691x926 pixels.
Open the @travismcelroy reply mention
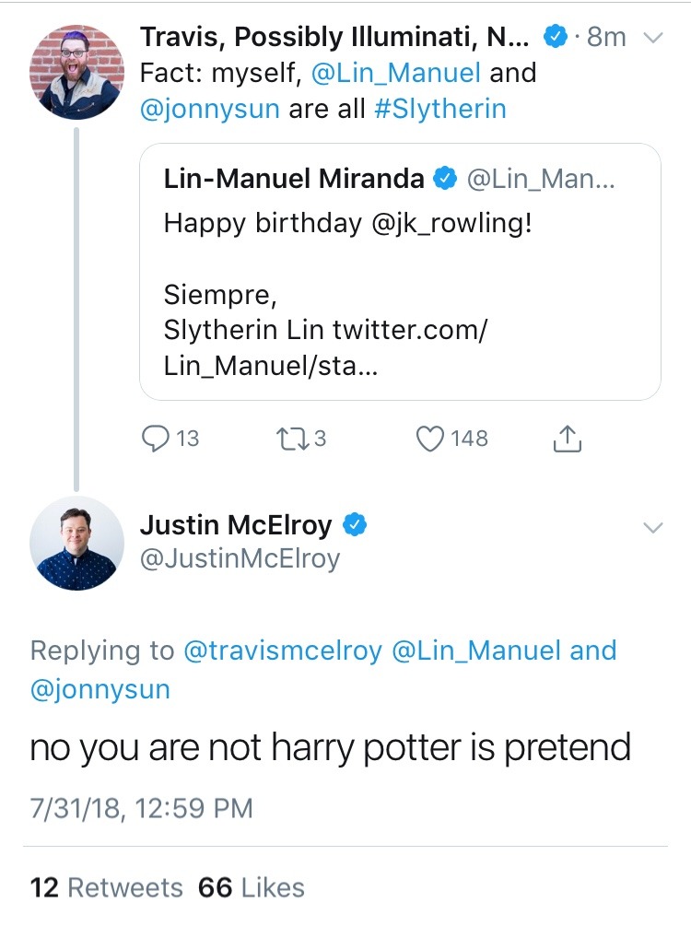pos(283,651)
